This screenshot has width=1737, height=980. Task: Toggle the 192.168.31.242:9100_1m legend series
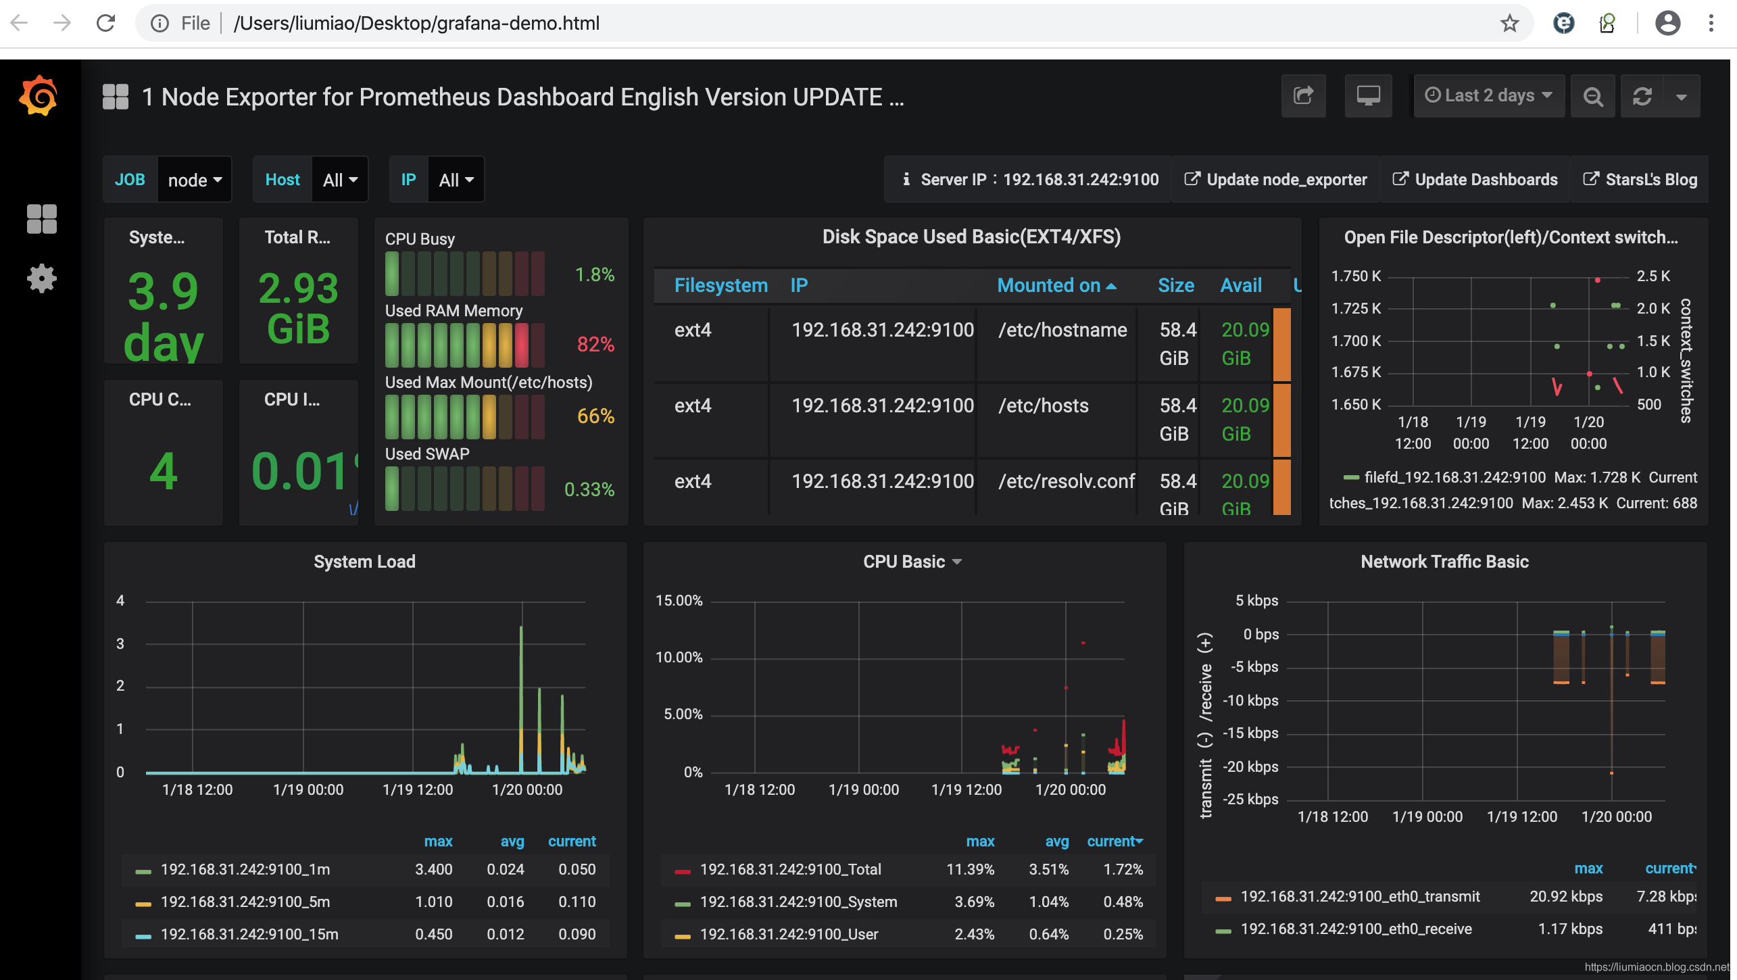[x=245, y=869]
